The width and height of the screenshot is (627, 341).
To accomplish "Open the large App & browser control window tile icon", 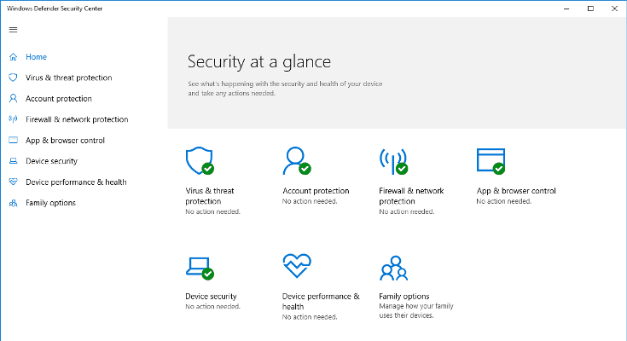I will (491, 161).
